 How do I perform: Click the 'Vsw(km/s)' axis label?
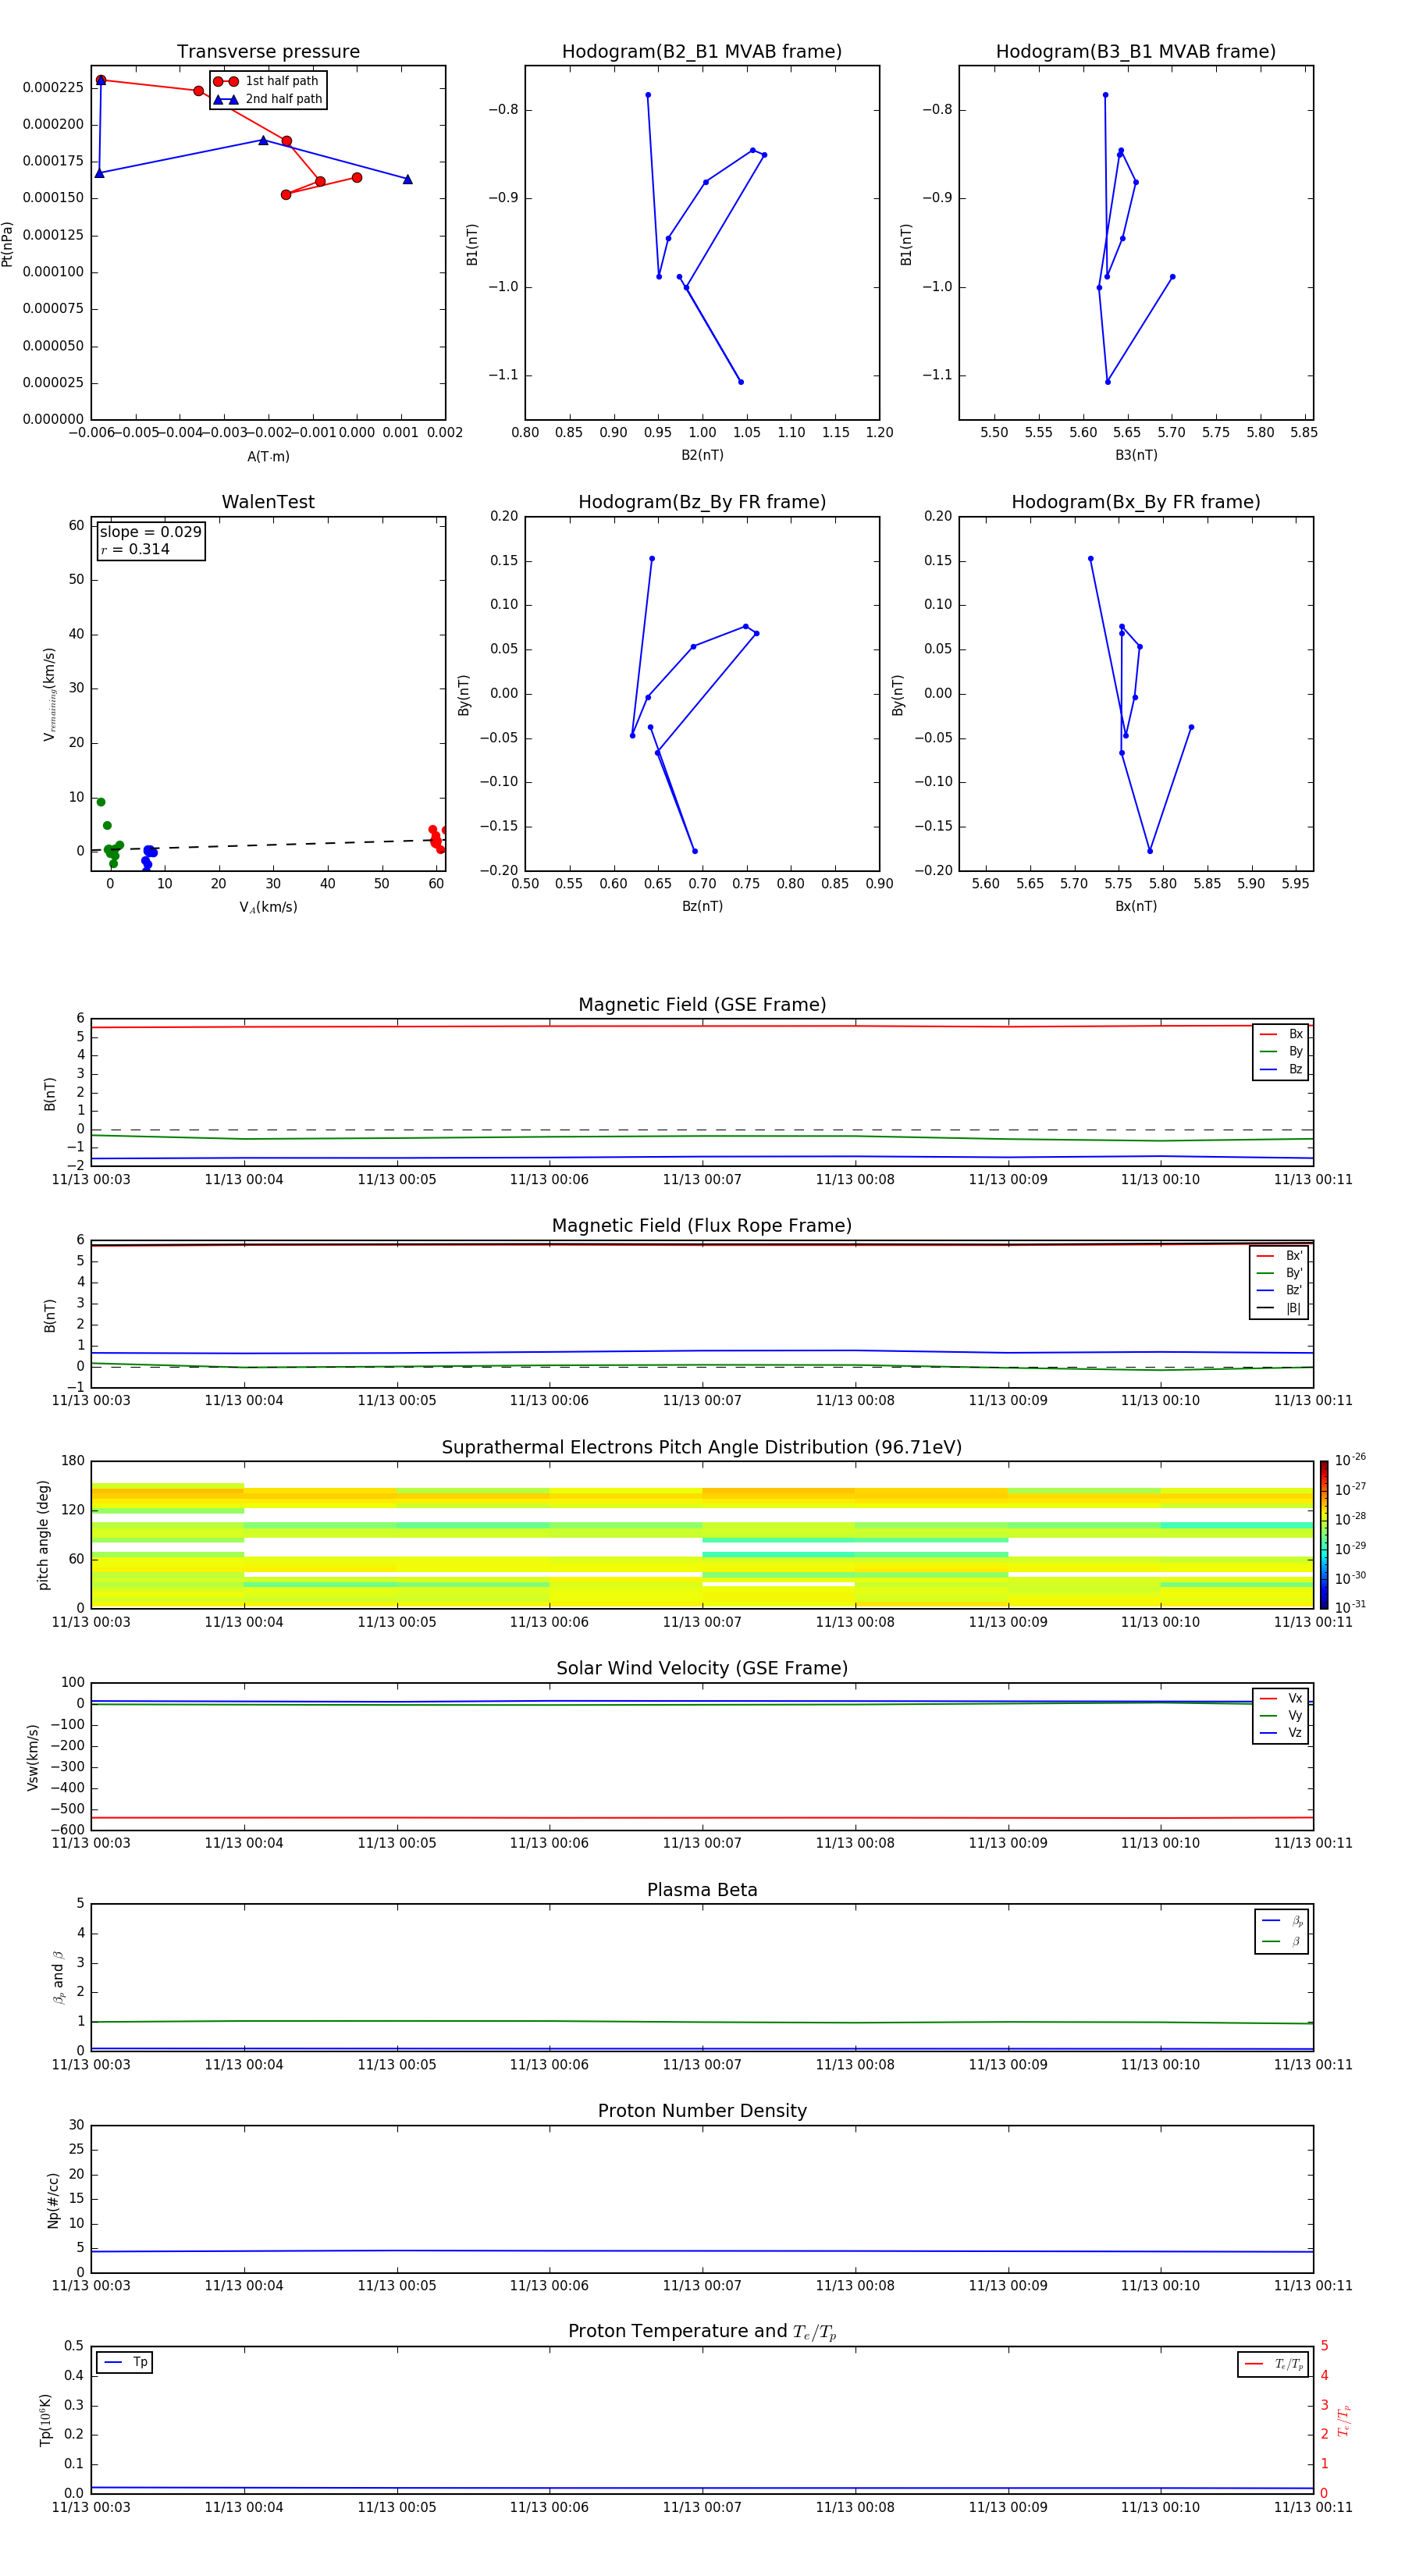pos(33,1757)
